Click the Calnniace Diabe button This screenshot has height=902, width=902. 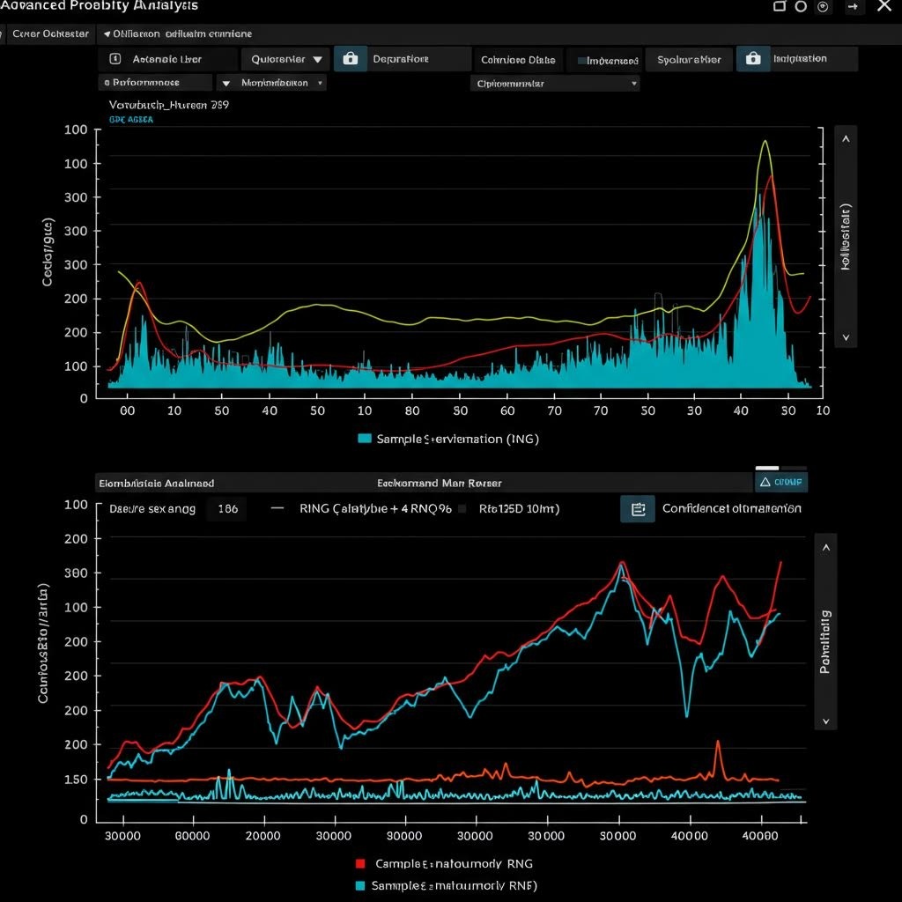click(518, 60)
